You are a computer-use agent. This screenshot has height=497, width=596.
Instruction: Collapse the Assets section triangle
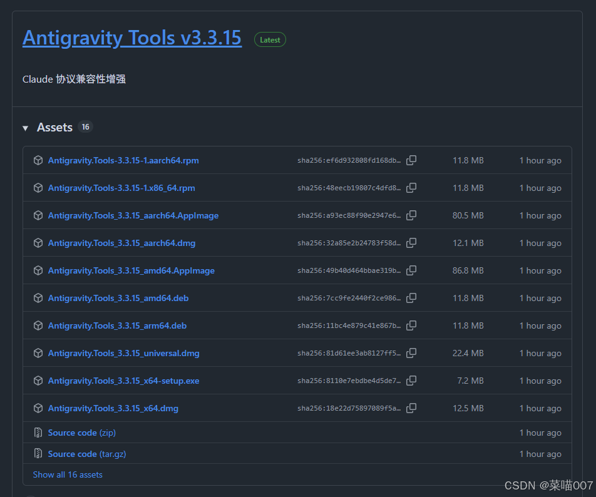[26, 128]
